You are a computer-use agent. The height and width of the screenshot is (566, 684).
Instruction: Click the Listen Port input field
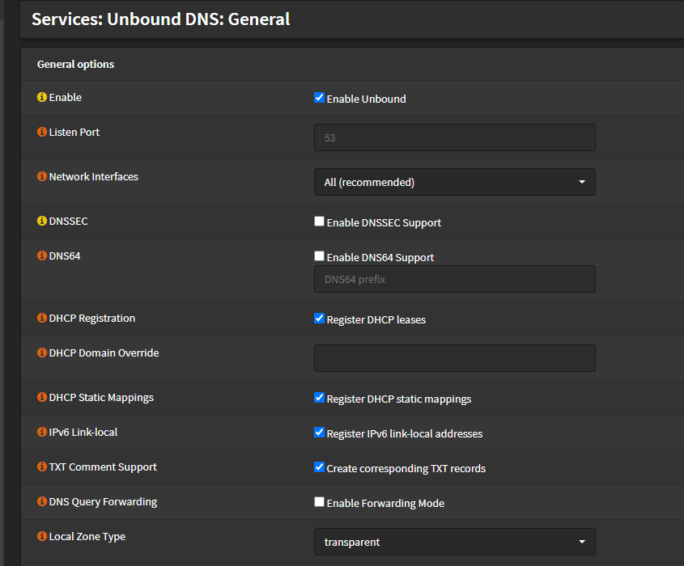click(x=454, y=137)
